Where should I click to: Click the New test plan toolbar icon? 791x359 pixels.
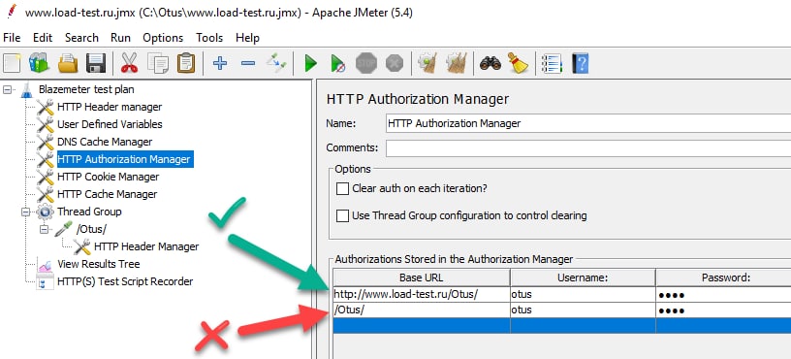pos(12,64)
